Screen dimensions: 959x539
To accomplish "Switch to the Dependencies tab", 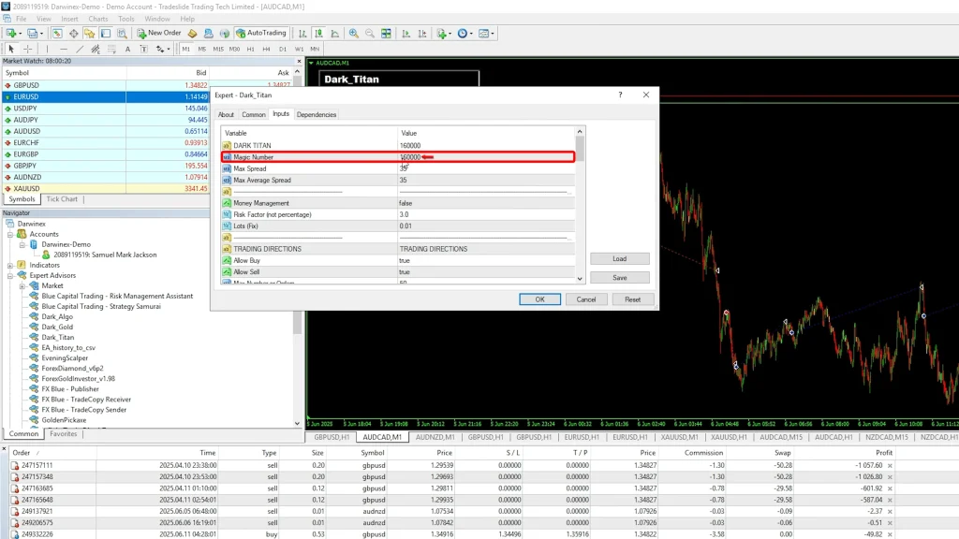I will click(317, 114).
